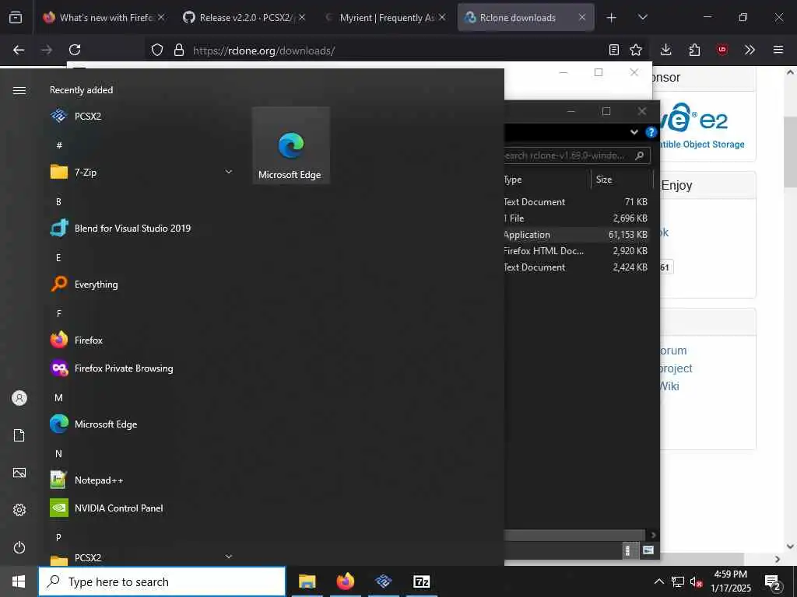Open the taskbar clock and date
The height and width of the screenshot is (597, 797).
730,581
